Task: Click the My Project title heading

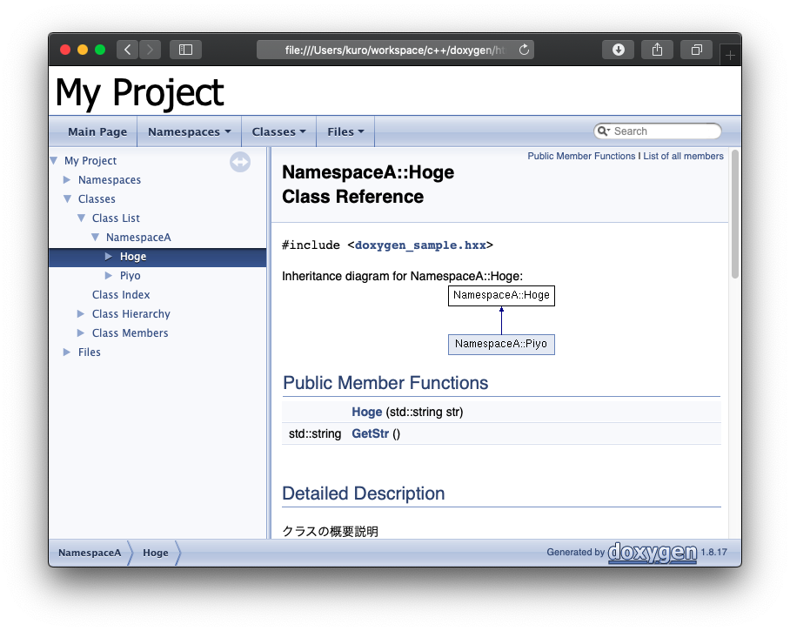Action: point(139,92)
